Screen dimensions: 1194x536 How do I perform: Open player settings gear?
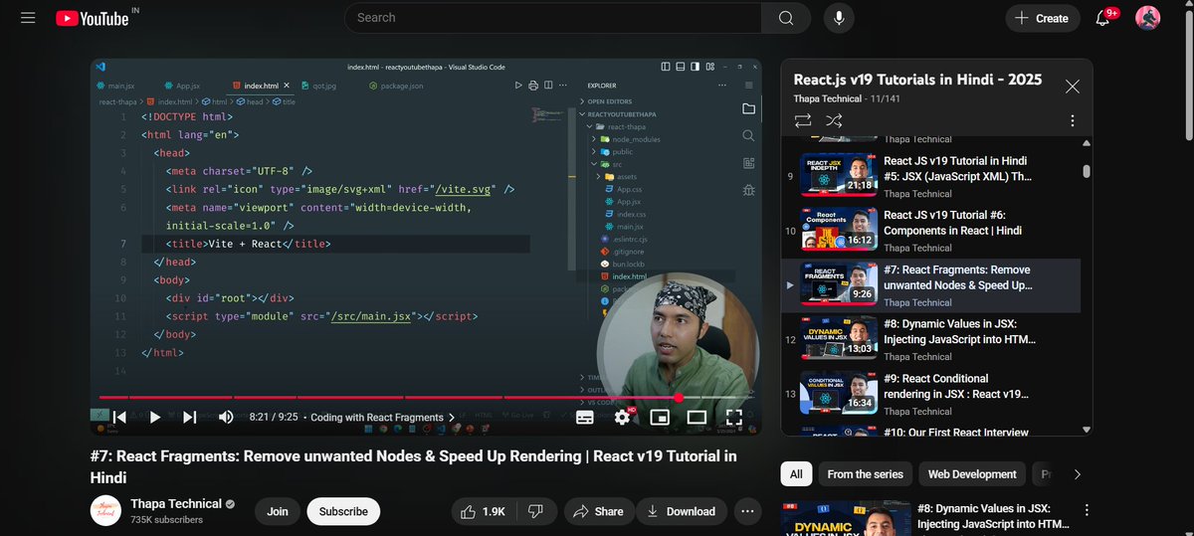[x=623, y=418]
